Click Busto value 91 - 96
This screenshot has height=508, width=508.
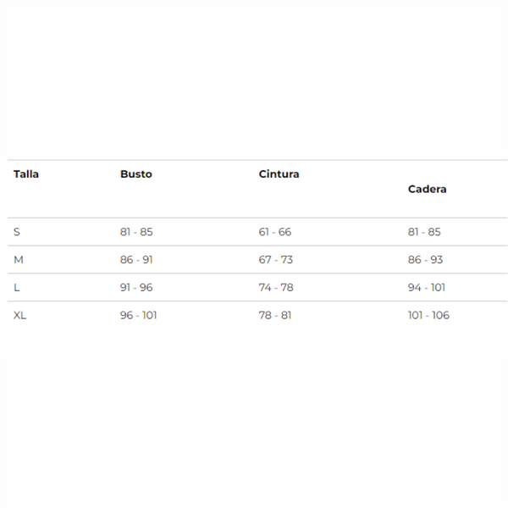[x=136, y=288]
